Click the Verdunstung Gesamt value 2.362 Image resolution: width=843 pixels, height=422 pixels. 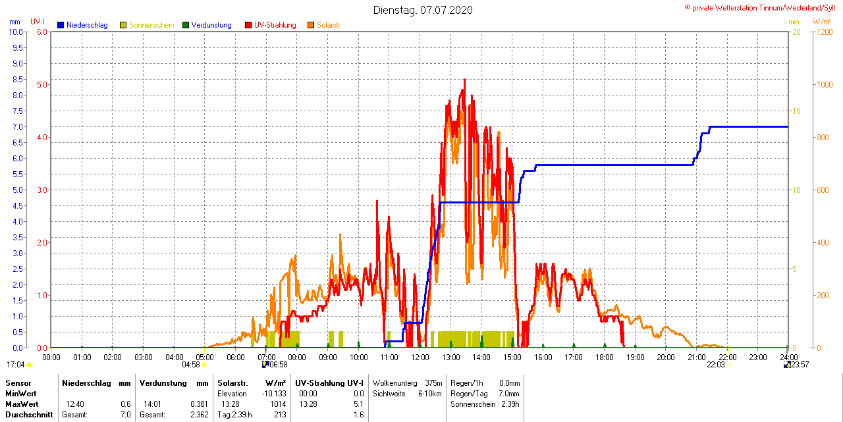200,415
